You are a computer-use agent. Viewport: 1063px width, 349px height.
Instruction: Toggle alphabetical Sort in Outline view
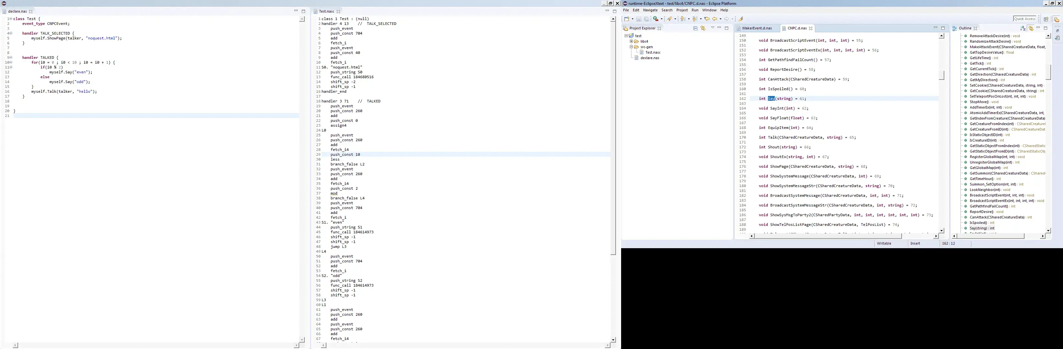(x=1023, y=28)
